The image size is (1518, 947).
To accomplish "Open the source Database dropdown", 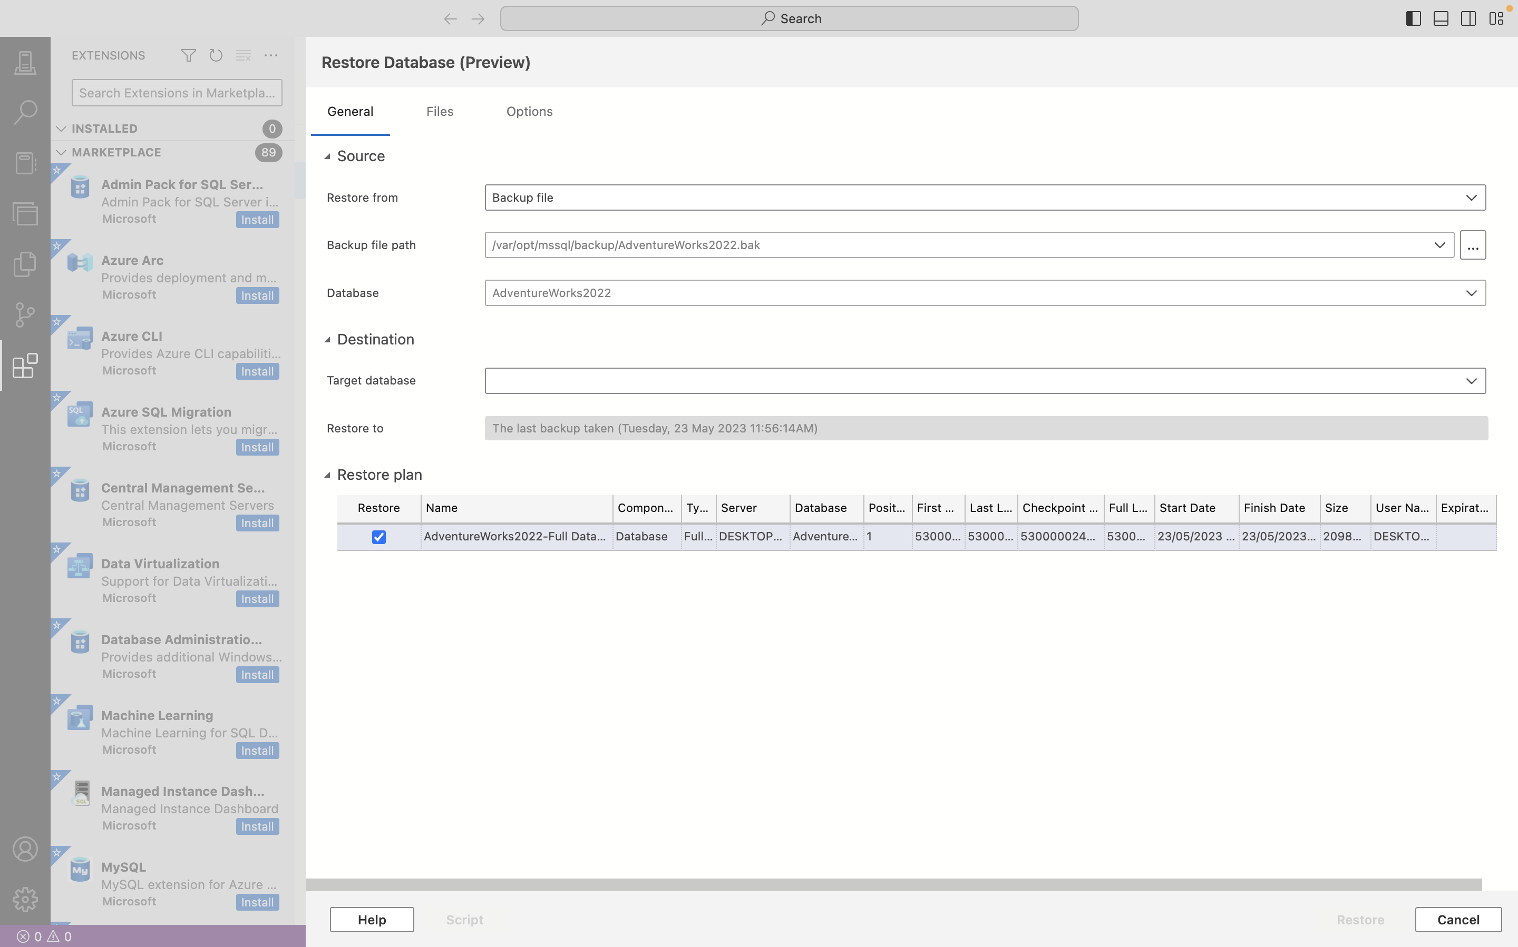I will [x=985, y=292].
